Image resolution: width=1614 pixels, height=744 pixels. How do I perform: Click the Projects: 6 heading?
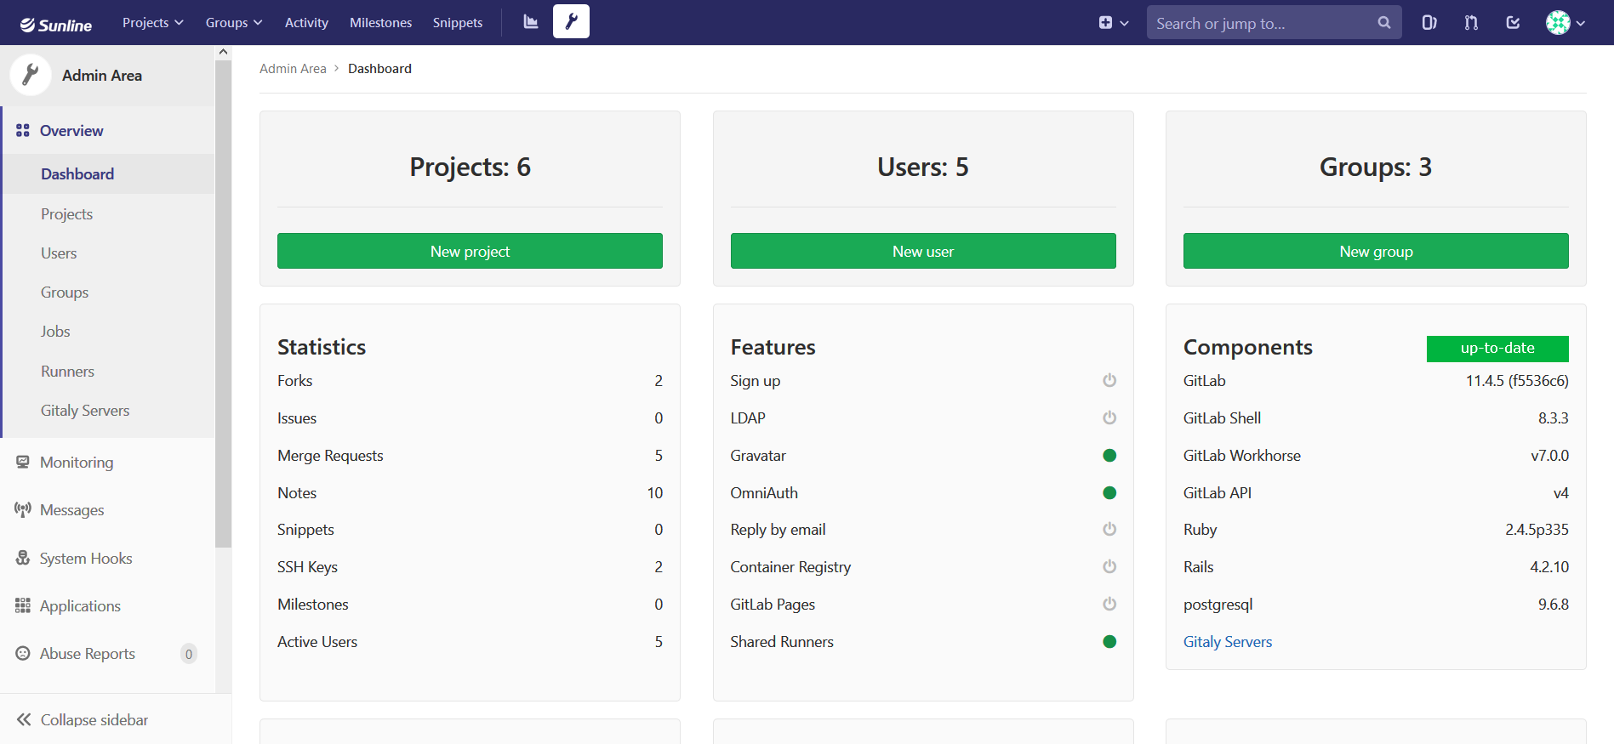tap(470, 167)
